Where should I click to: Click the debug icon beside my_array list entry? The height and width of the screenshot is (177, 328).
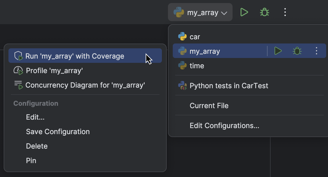click(x=297, y=51)
